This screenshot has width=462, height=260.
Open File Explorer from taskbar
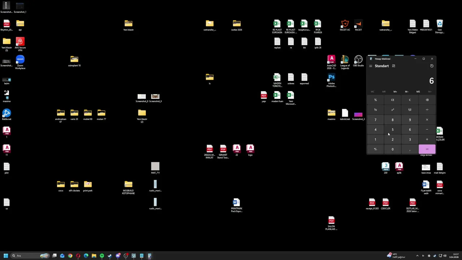click(94, 256)
